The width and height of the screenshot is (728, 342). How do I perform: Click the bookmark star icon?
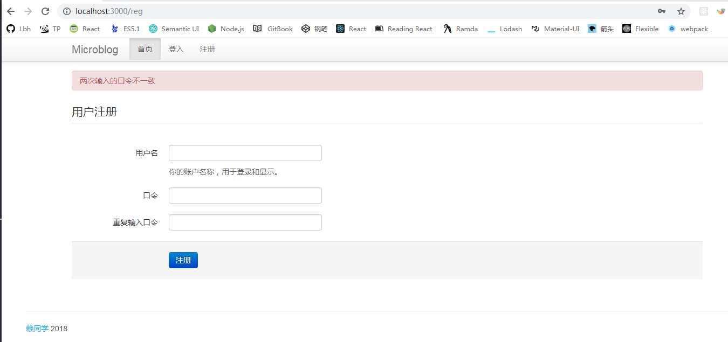681,11
